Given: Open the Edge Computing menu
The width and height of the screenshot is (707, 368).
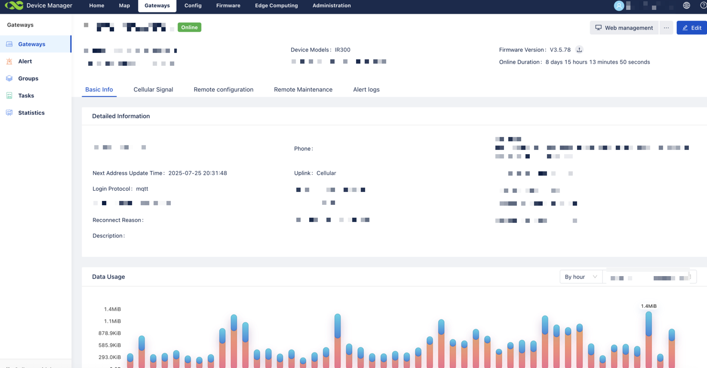Looking at the screenshot, I should (277, 6).
